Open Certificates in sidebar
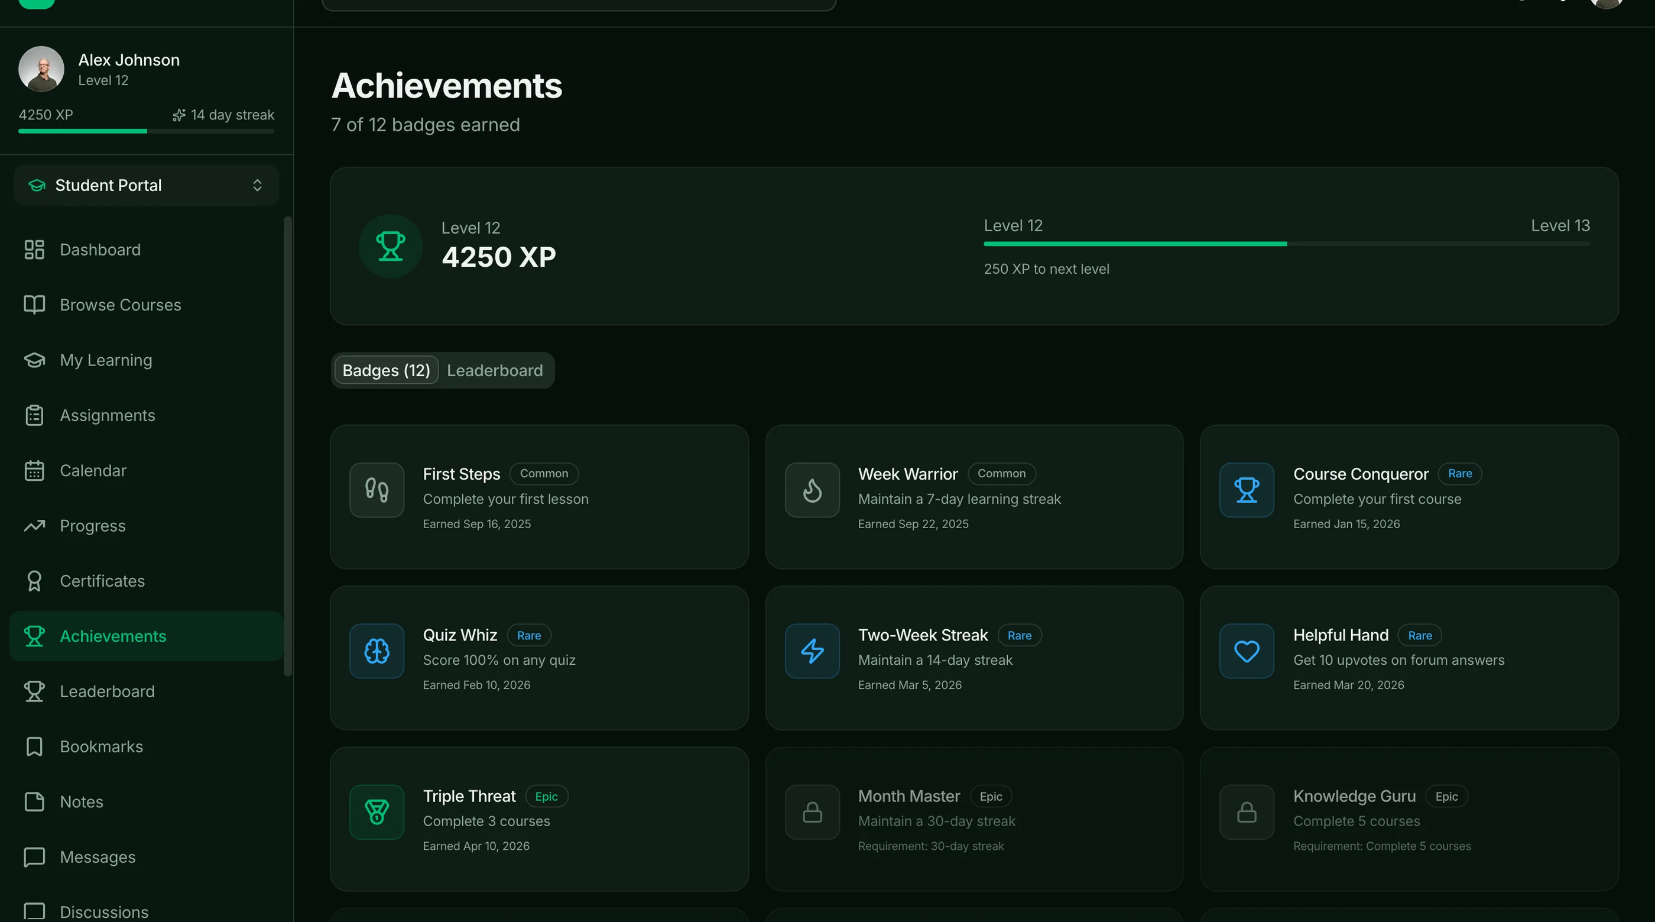Screen dimensions: 1655x922 click(147, 581)
